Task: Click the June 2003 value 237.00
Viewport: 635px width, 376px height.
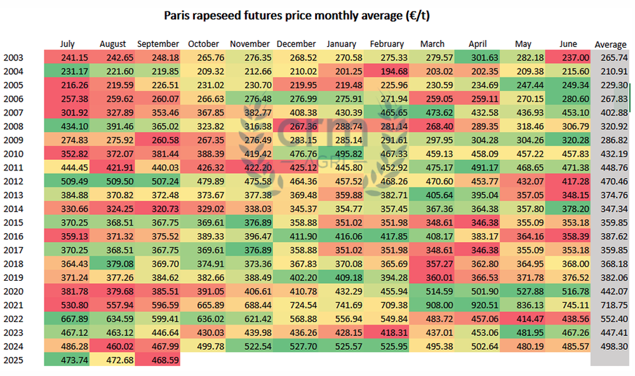Action: [568, 58]
